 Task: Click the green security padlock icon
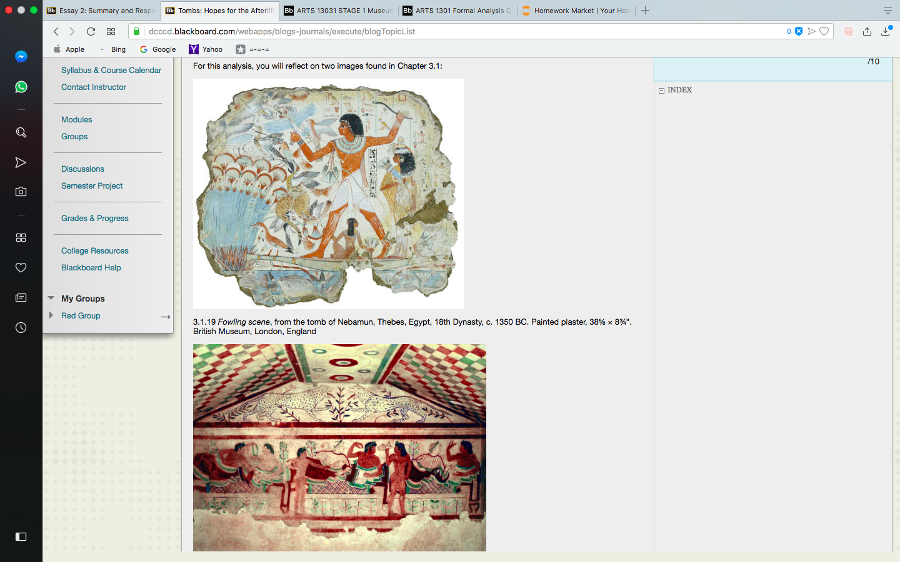[136, 31]
